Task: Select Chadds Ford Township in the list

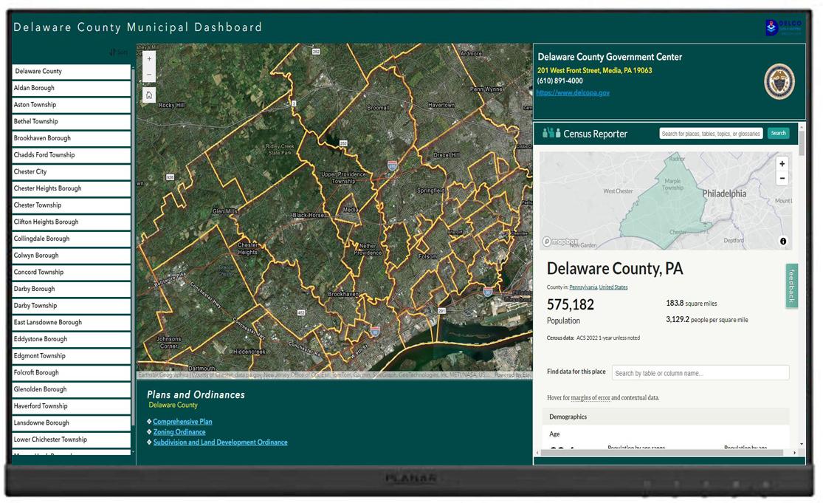Action: (x=71, y=155)
